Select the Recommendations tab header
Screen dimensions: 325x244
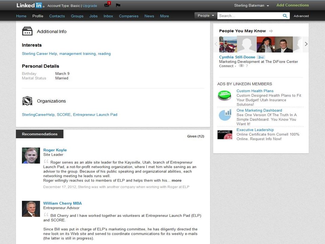(40, 134)
